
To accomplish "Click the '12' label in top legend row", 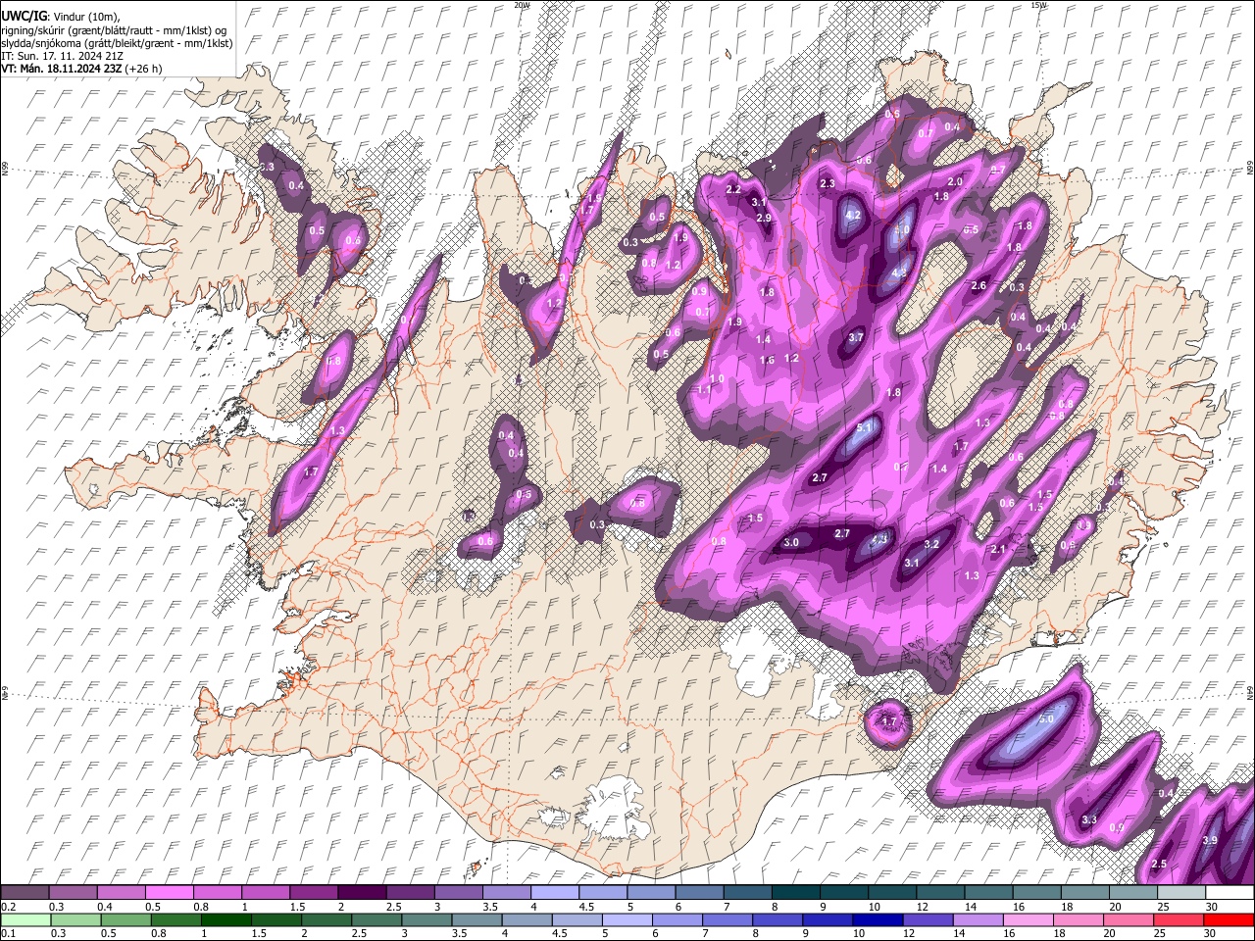I will click(x=923, y=907).
